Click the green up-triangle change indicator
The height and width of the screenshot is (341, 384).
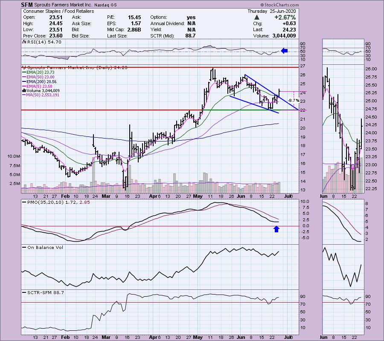257,17
